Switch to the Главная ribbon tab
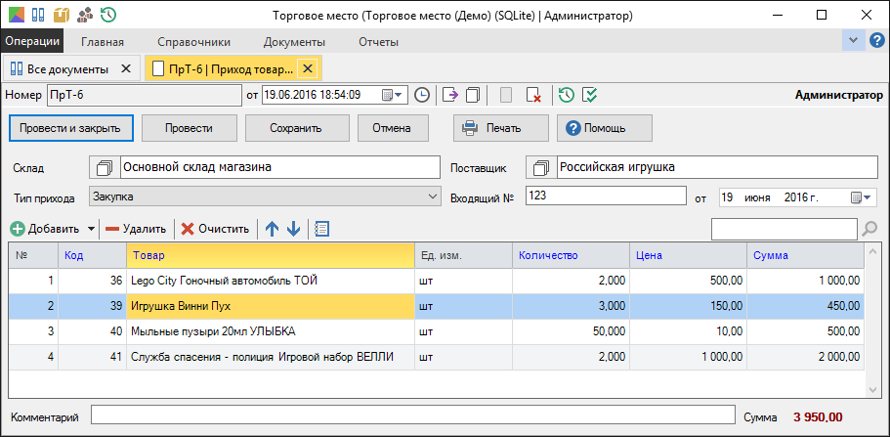 tap(103, 42)
